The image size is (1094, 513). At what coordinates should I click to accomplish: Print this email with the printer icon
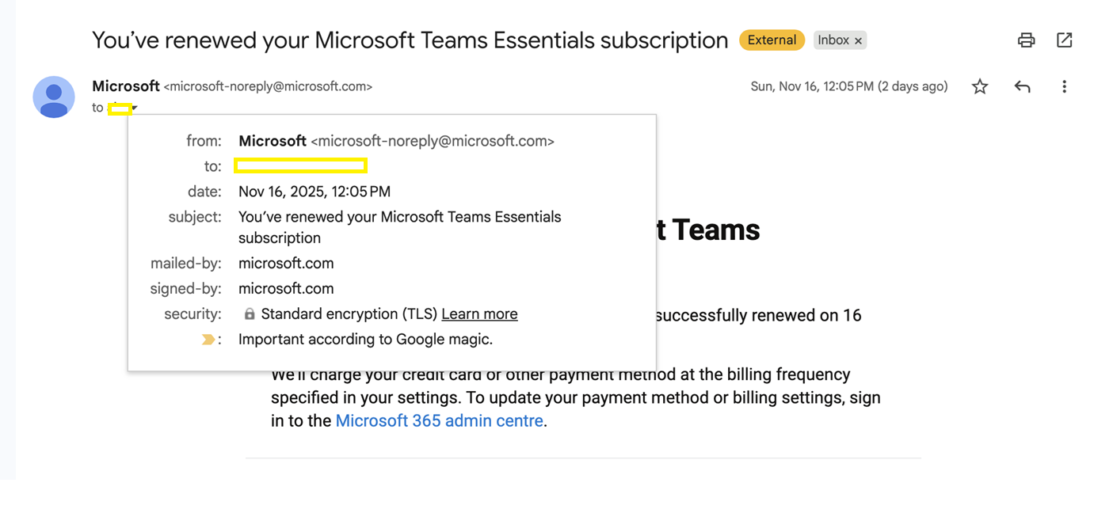coord(1026,40)
